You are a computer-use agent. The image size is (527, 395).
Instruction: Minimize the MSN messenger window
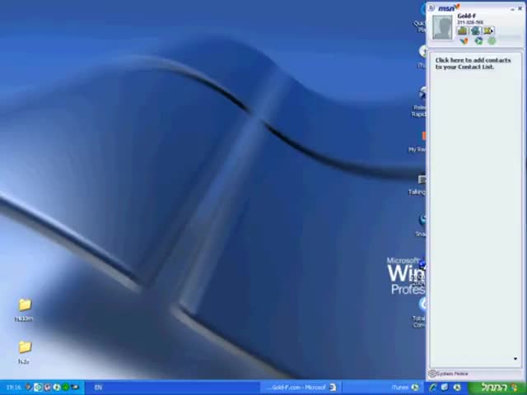(511, 8)
